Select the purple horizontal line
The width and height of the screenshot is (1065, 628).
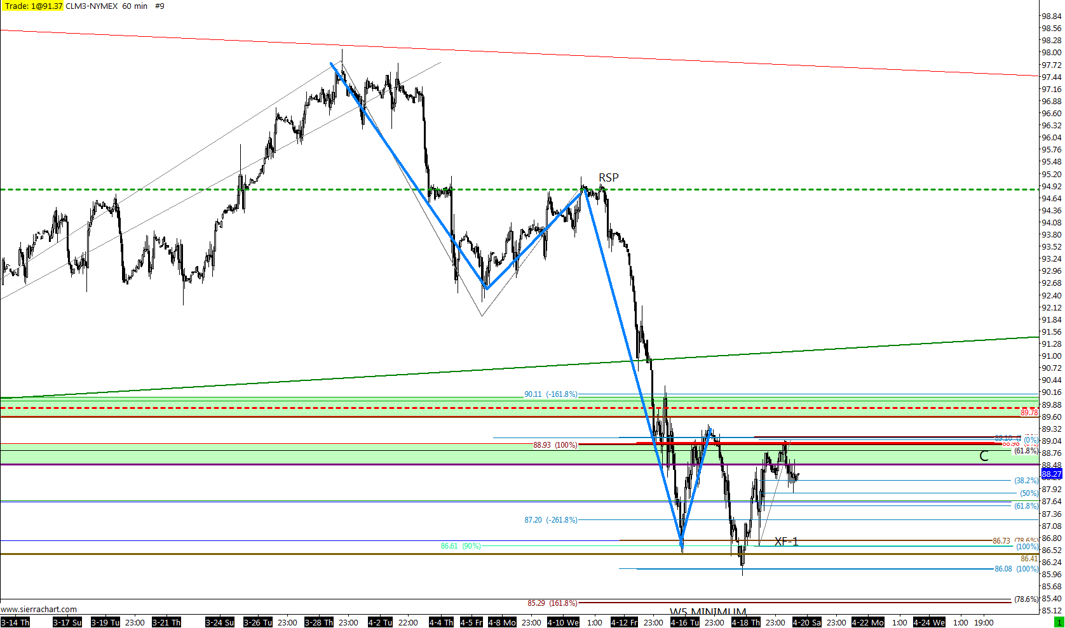click(519, 465)
